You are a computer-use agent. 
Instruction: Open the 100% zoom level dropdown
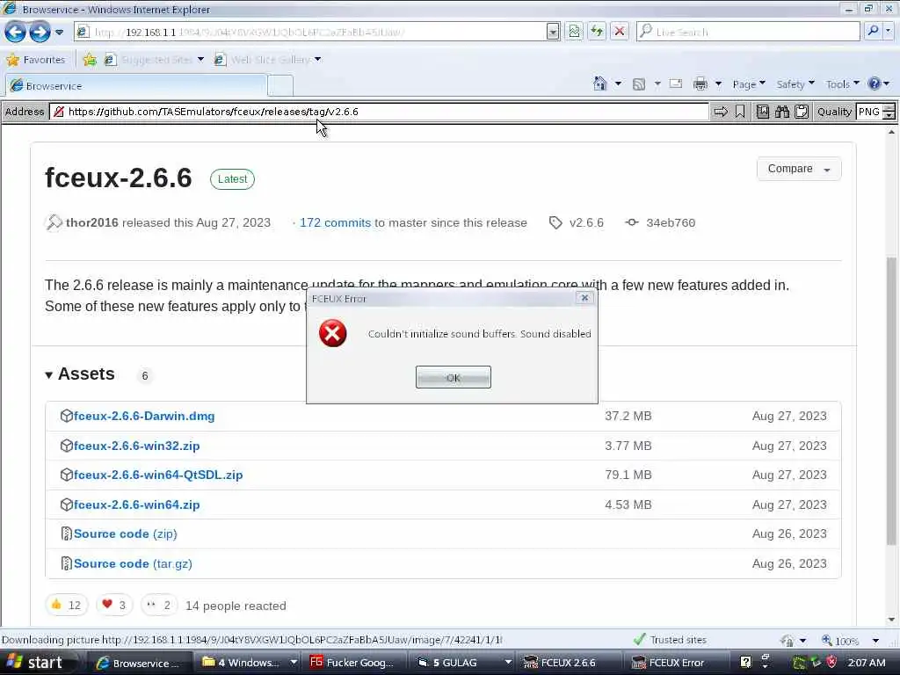[x=875, y=640]
